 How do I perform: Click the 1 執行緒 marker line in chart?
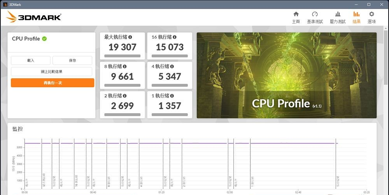point(250,164)
